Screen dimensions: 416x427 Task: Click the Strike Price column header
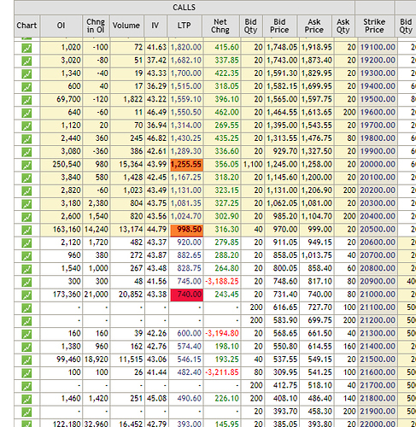[x=374, y=26]
